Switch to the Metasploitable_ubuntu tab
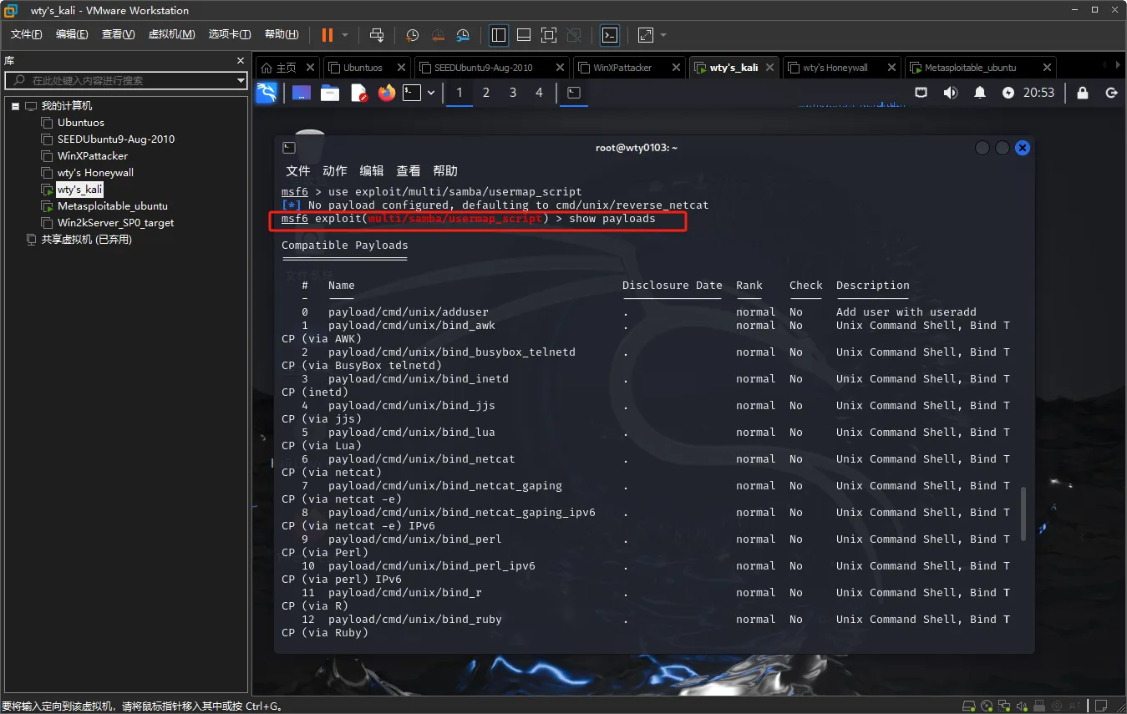 coord(971,68)
